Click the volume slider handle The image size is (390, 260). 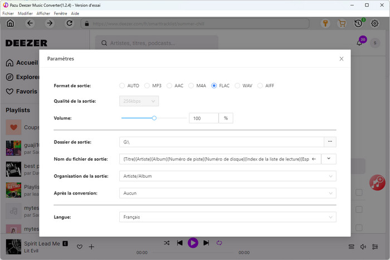[x=154, y=118]
